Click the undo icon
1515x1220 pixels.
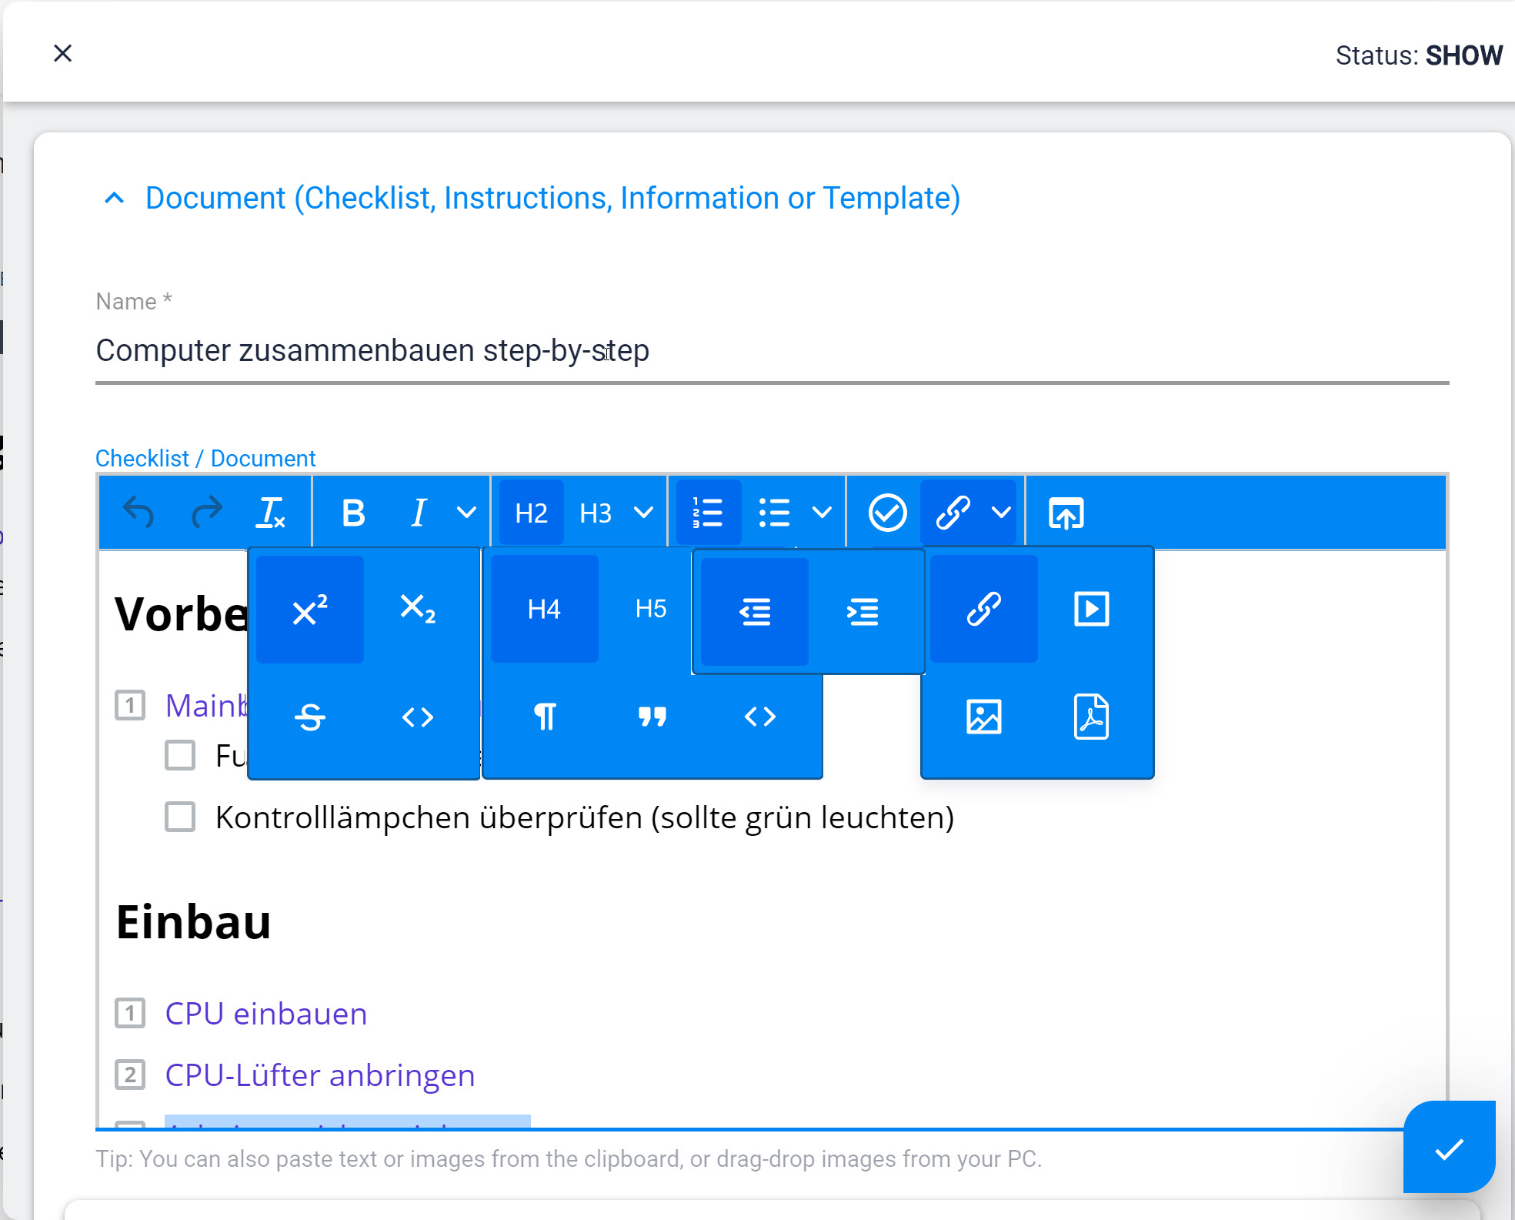pos(137,512)
